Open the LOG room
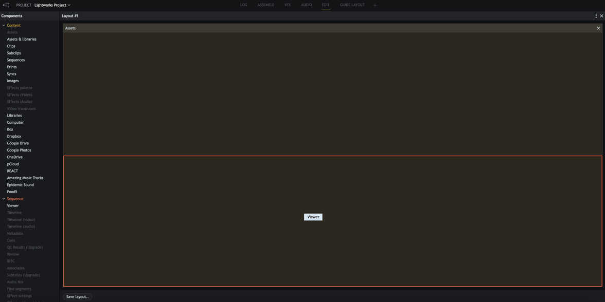Image resolution: width=605 pixels, height=302 pixels. 243,5
